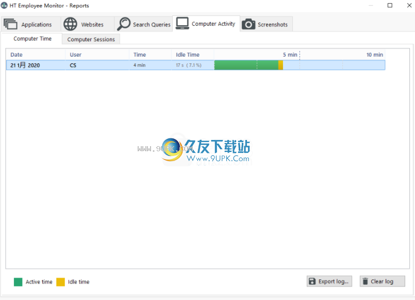Click the Clear log button

(382, 281)
